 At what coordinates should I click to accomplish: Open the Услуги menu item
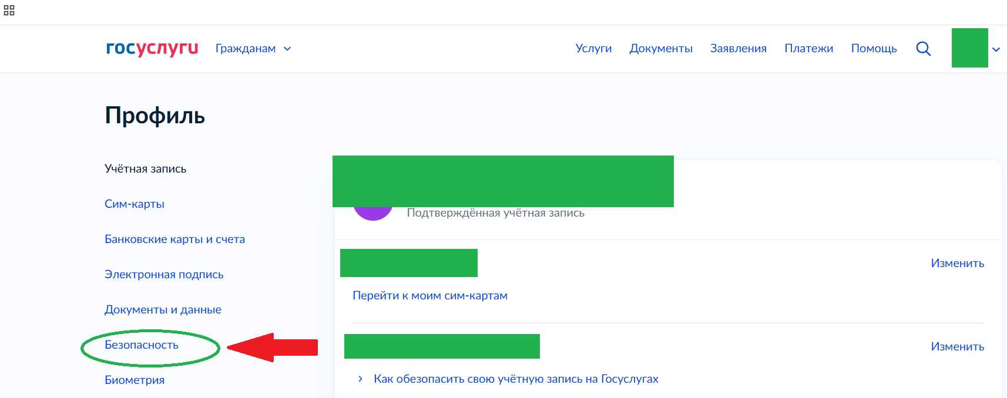point(593,49)
